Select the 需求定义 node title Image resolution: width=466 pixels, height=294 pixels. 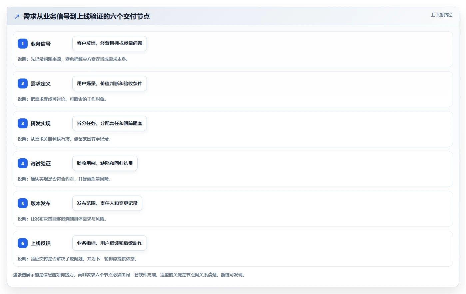coord(41,84)
